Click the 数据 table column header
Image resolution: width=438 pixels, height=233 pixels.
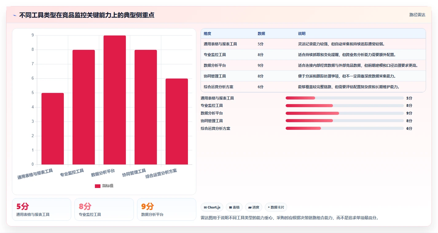click(261, 34)
